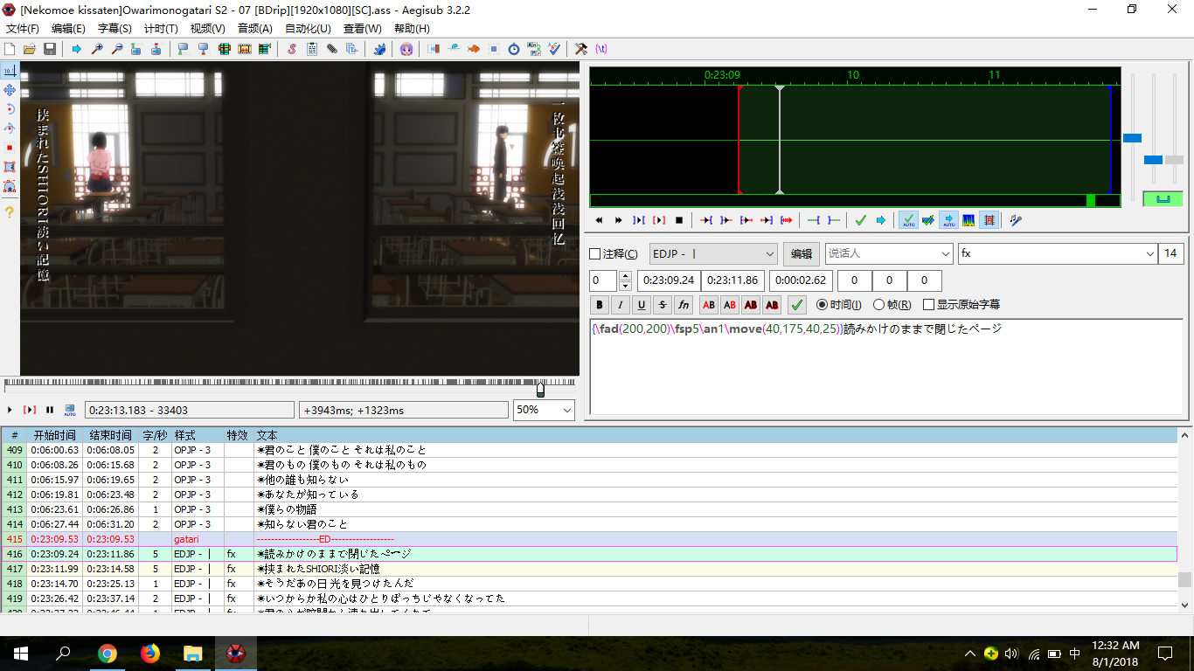Image resolution: width=1194 pixels, height=671 pixels.
Task: Cycle tag hiding mode ({\t} icon)
Action: pos(601,49)
